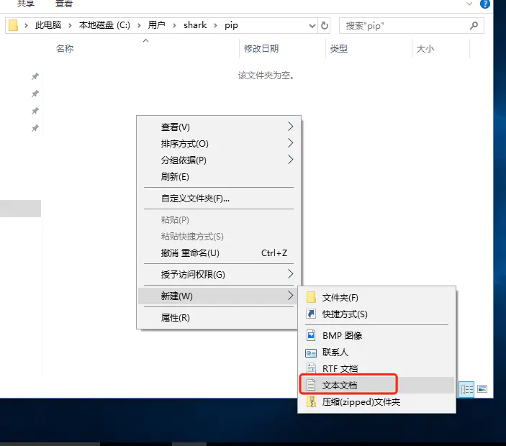Select the 新建(W) menu item
The width and height of the screenshot is (506, 446).
pos(219,296)
